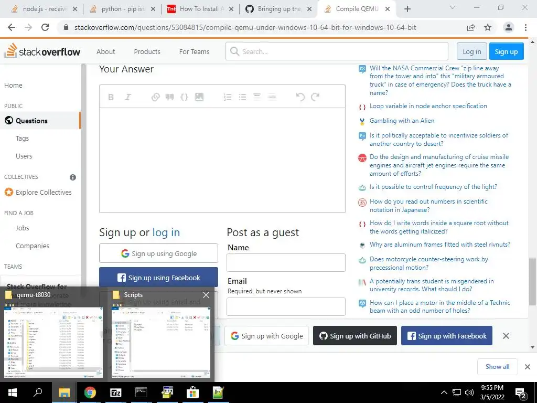
Task: Insert image in answer editor
Action: 199,97
